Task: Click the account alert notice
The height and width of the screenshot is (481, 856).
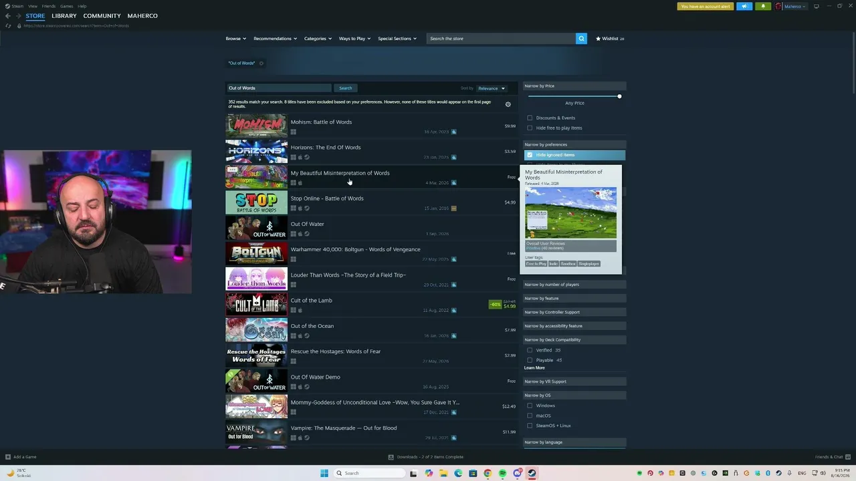Action: point(706,6)
